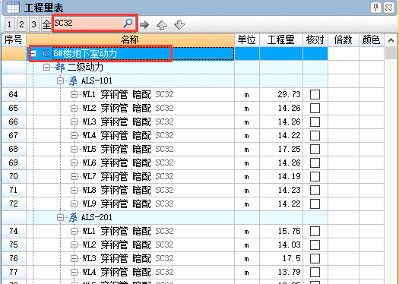Image resolution: width=399 pixels, height=284 pixels.
Task: Select level 1 expand button
Action: coord(9,24)
